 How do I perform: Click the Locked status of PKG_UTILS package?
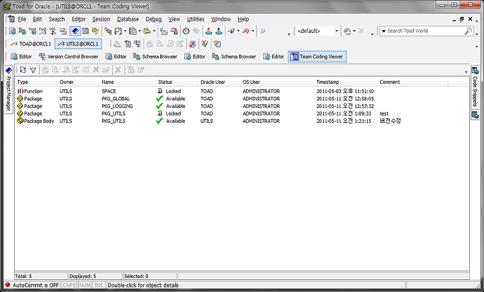pyautogui.click(x=169, y=113)
